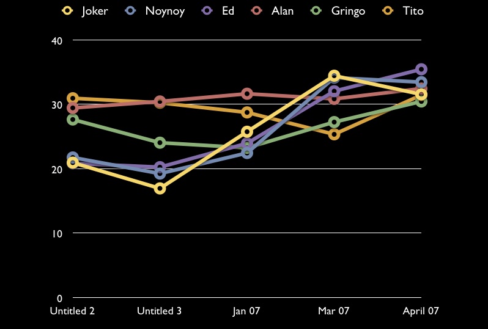The image size is (488, 329).
Task: Click the green Gringo legend marker
Action: (316, 10)
